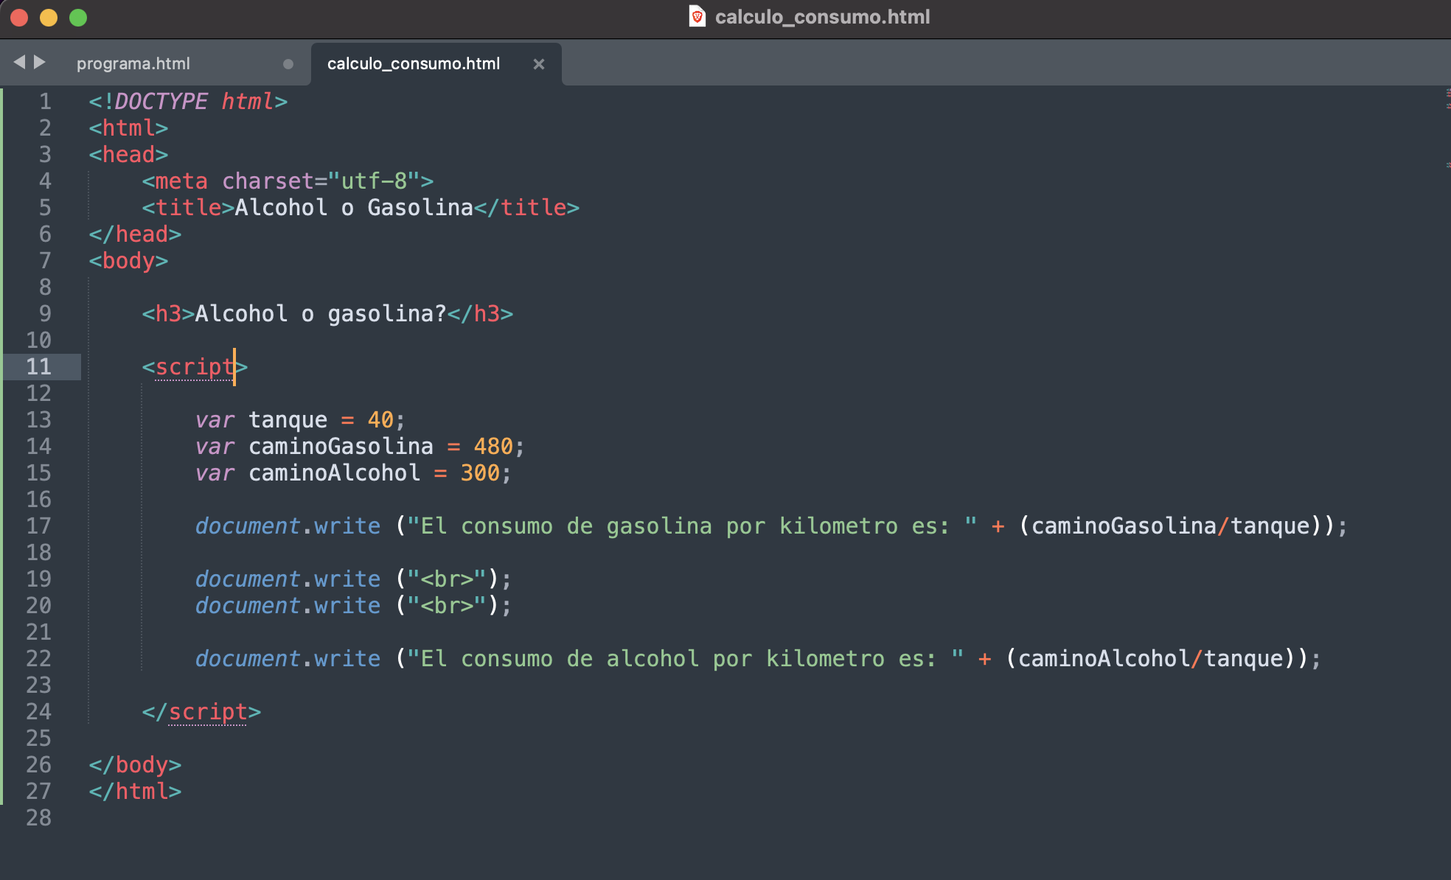Click the variable name caminoAlcohol on line 15
Viewport: 1451px width, 880px height.
(334, 472)
